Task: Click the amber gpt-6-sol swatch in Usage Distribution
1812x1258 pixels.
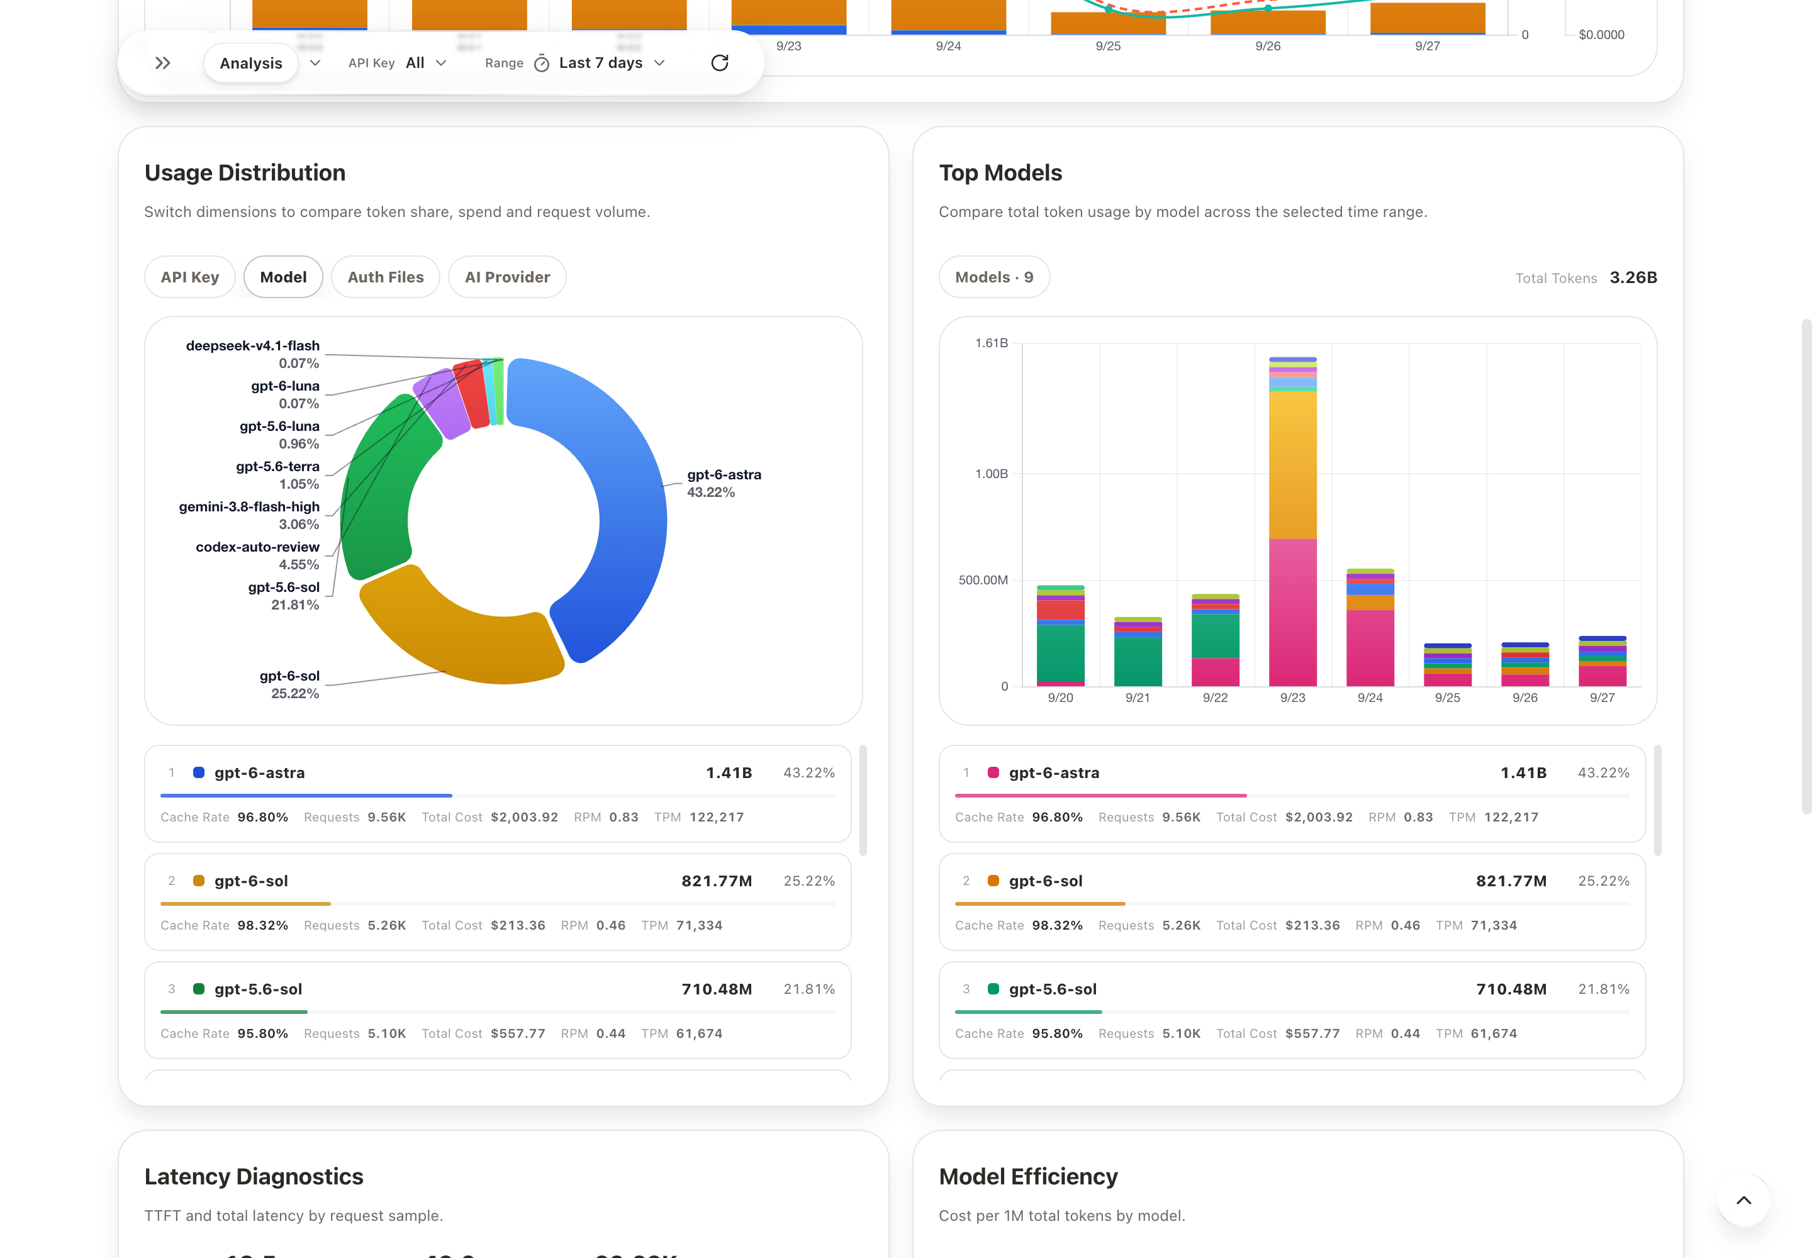Action: click(199, 881)
